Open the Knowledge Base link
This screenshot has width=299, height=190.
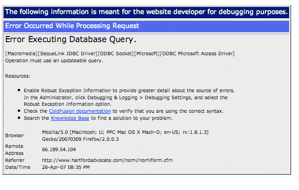pyautogui.click(x=70, y=118)
